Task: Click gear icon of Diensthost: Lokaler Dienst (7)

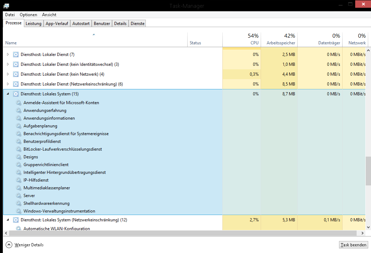Action: click(x=15, y=55)
